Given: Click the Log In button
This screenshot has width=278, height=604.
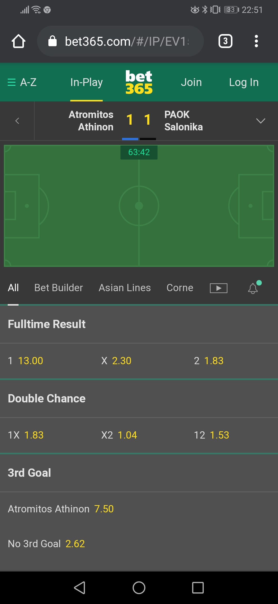Looking at the screenshot, I should click(x=244, y=82).
